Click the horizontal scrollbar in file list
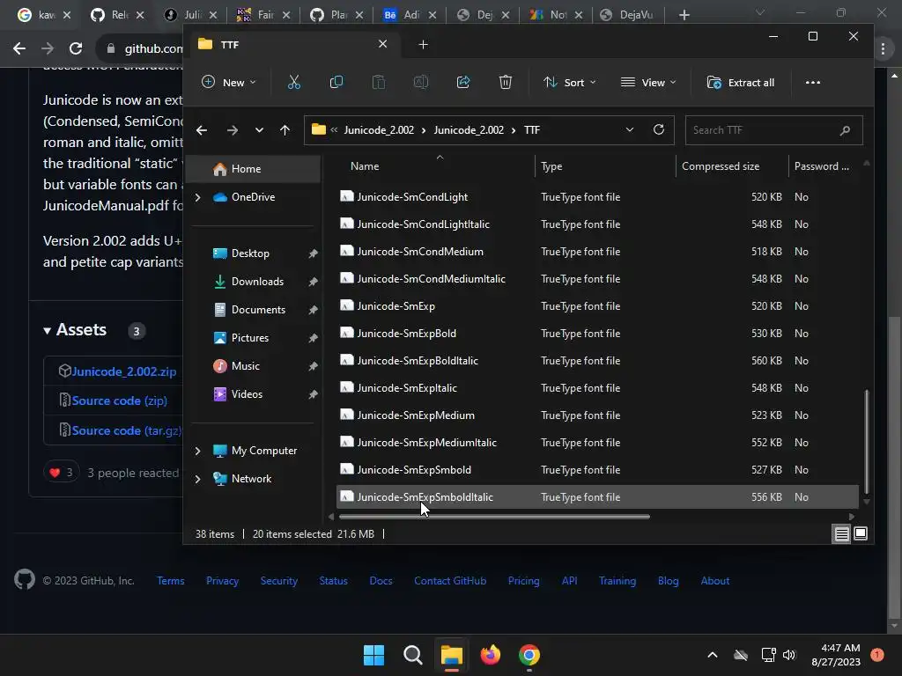Screen dimensions: 902x676 coord(494,516)
